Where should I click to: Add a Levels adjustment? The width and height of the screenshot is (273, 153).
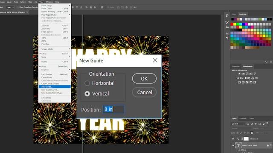(x=243, y=74)
